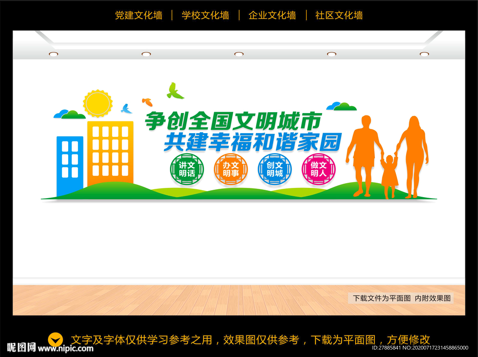Click the yellow sun graphic
Screen dimensions: 478x357
[98, 103]
